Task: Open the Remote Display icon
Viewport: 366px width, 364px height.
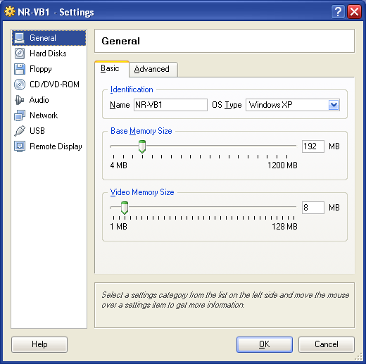Action: pos(20,146)
